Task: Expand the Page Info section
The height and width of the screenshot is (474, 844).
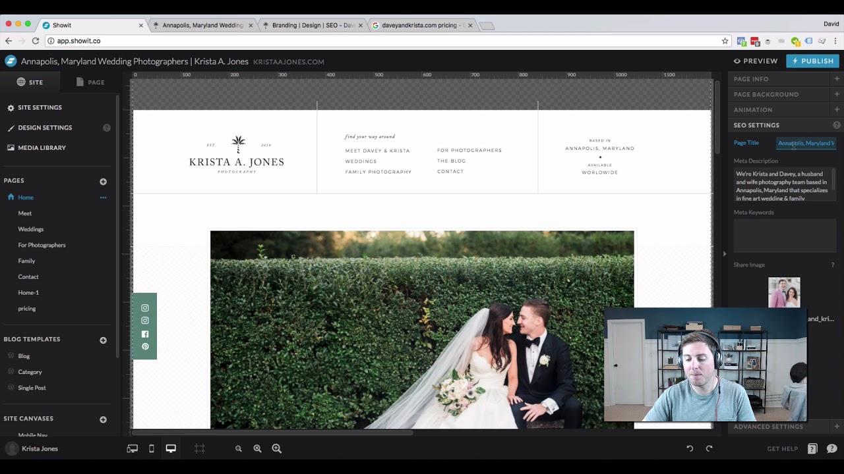Action: 786,79
